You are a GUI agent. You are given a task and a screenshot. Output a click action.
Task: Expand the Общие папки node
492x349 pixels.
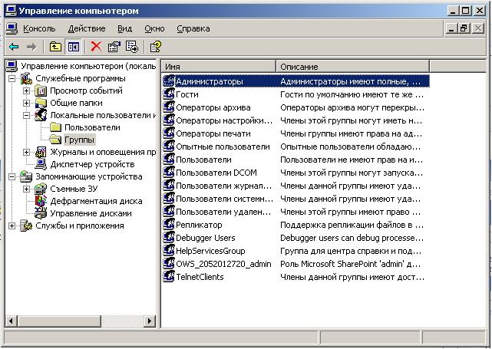pos(27,103)
